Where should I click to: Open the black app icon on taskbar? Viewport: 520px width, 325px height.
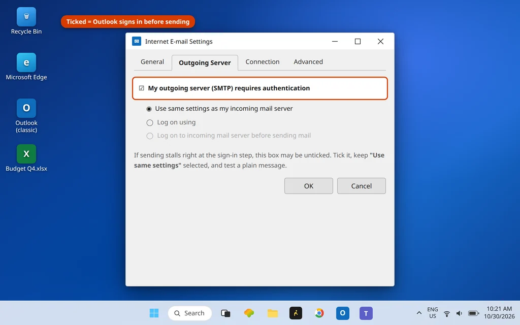(x=296, y=313)
